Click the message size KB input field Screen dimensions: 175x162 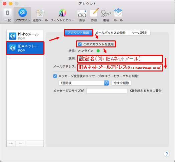[107, 91]
